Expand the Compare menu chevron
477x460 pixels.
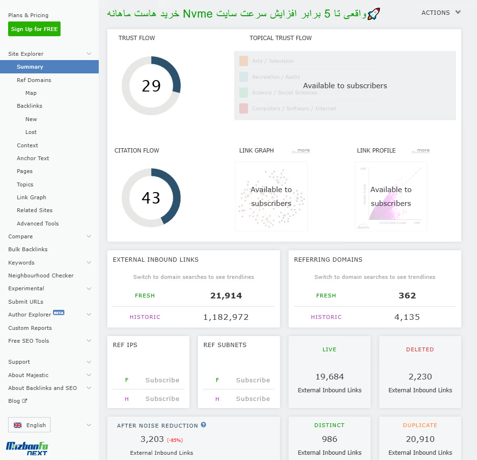pyautogui.click(x=89, y=236)
